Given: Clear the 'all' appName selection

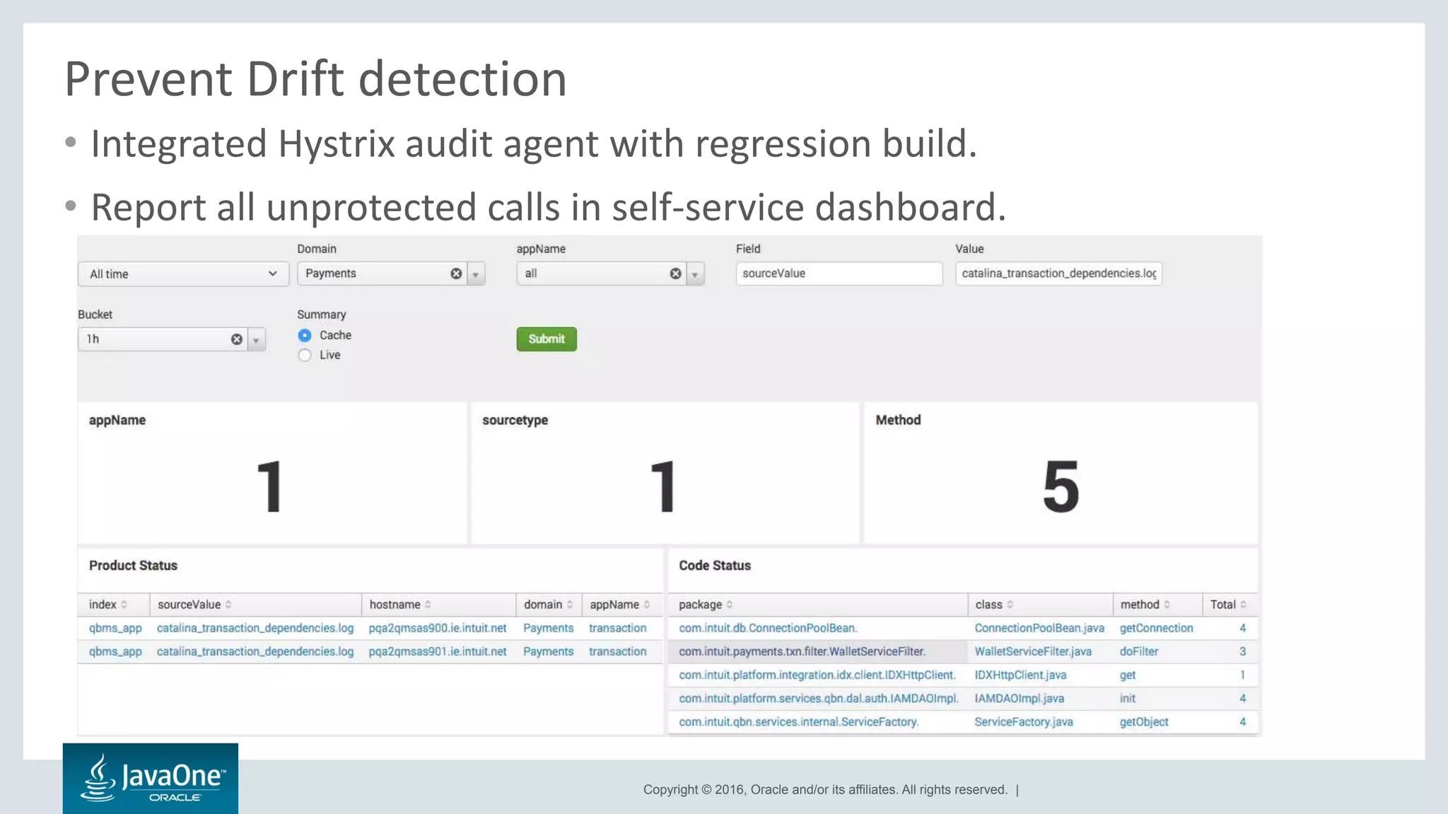Looking at the screenshot, I should 675,273.
